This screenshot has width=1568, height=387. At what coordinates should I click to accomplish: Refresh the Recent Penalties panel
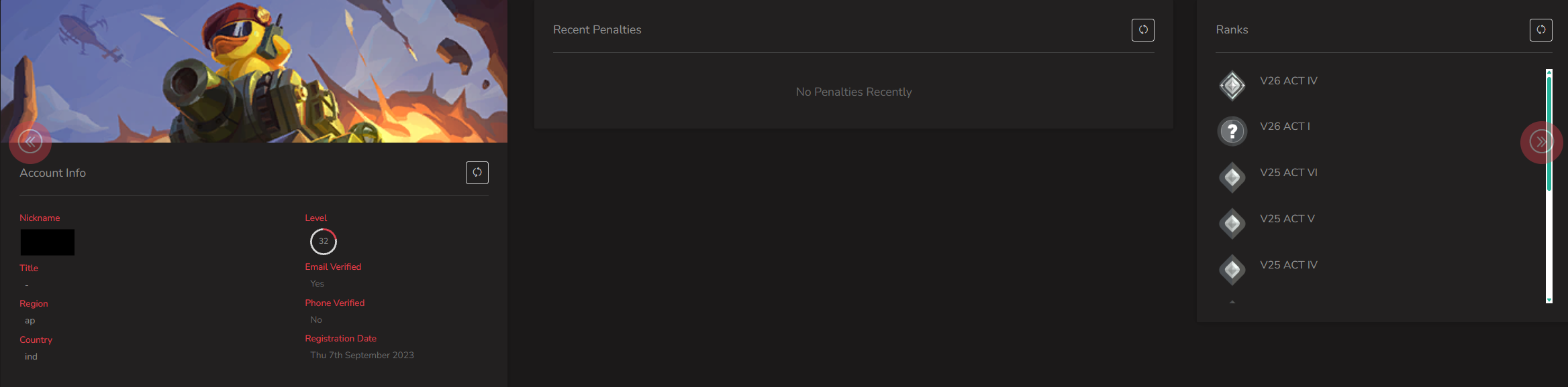(x=1143, y=30)
